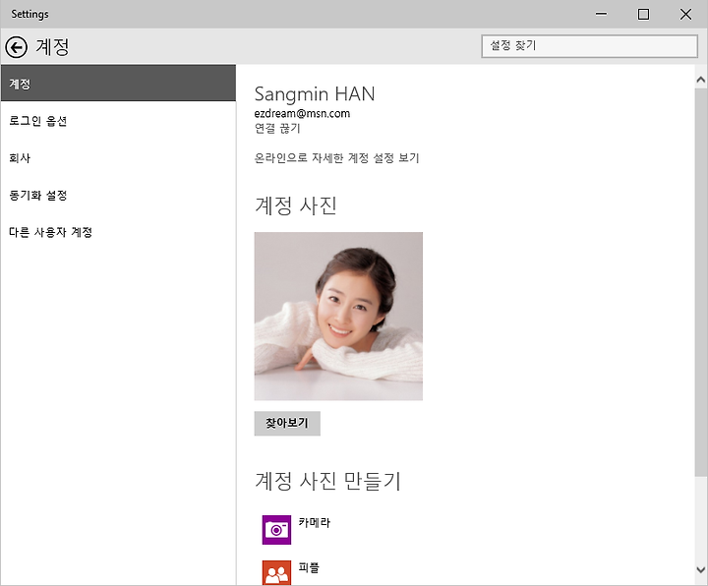
Task: Open the 피플 app icon
Action: [x=276, y=572]
